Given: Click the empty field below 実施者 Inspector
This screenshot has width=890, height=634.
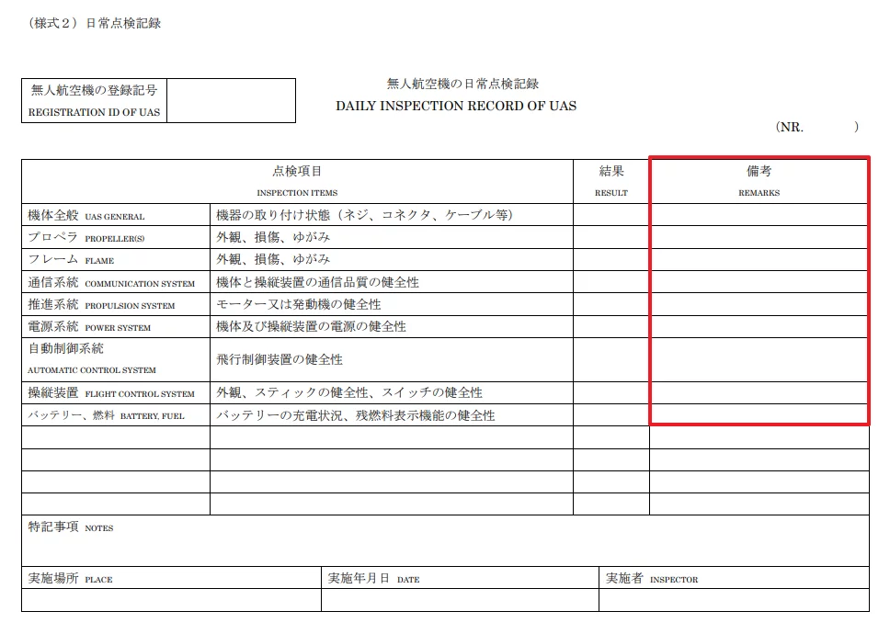Looking at the screenshot, I should click(x=733, y=600).
